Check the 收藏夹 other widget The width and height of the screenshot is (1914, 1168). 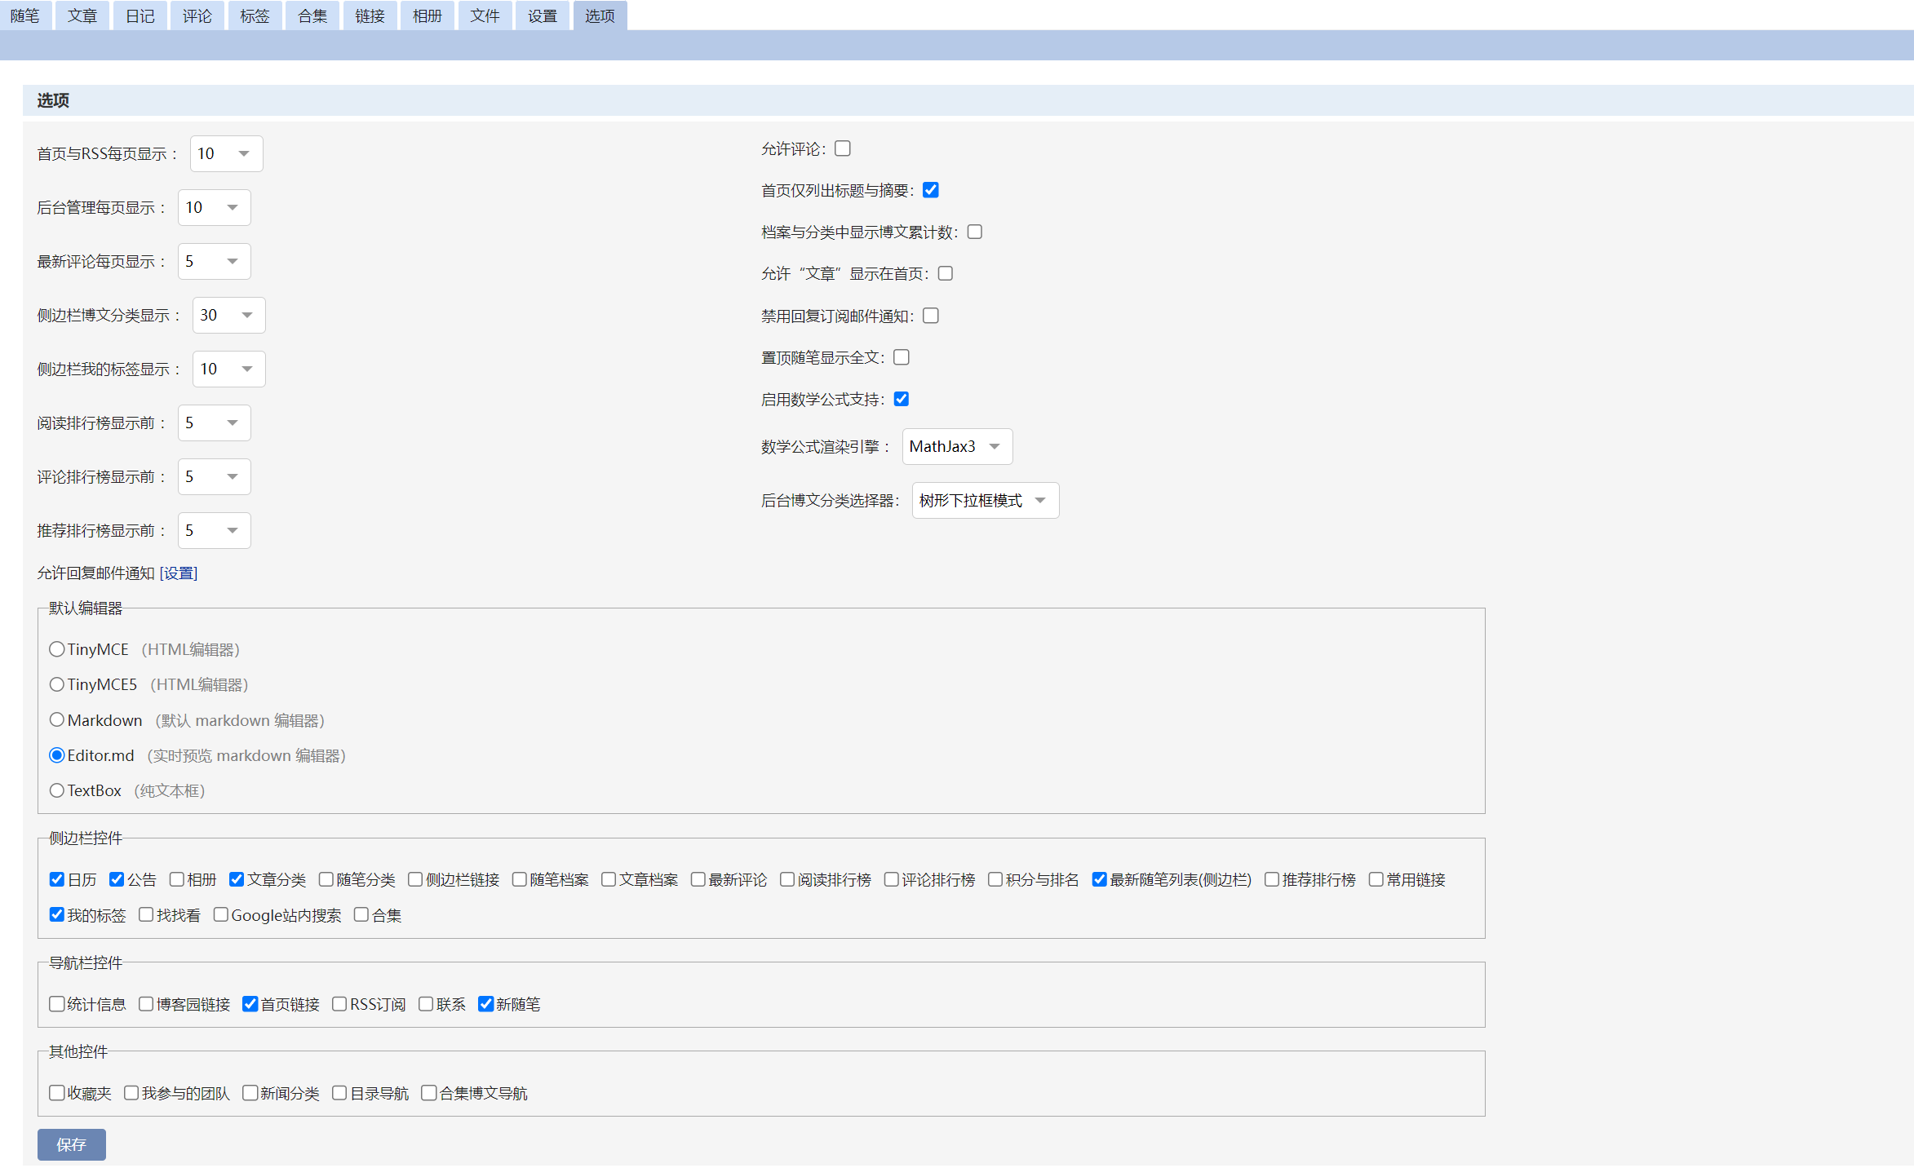(x=57, y=1093)
